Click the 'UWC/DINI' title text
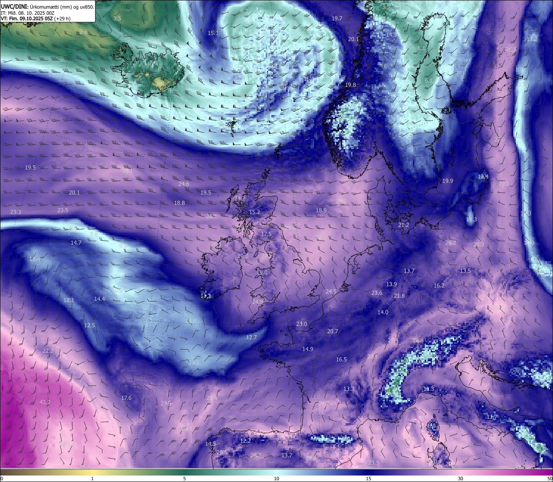The image size is (553, 482). (x=14, y=6)
